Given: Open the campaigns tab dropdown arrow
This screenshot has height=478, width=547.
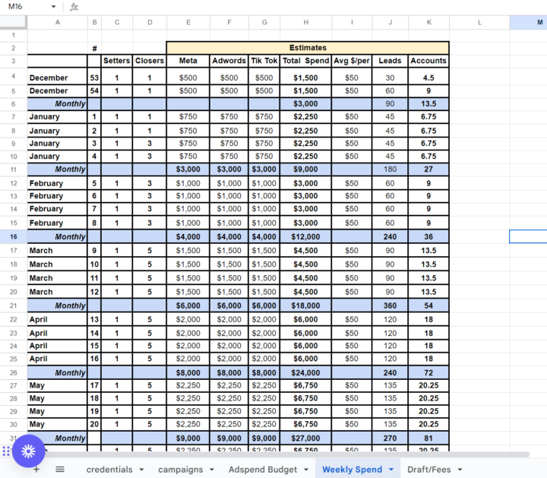Looking at the screenshot, I should [x=212, y=470].
